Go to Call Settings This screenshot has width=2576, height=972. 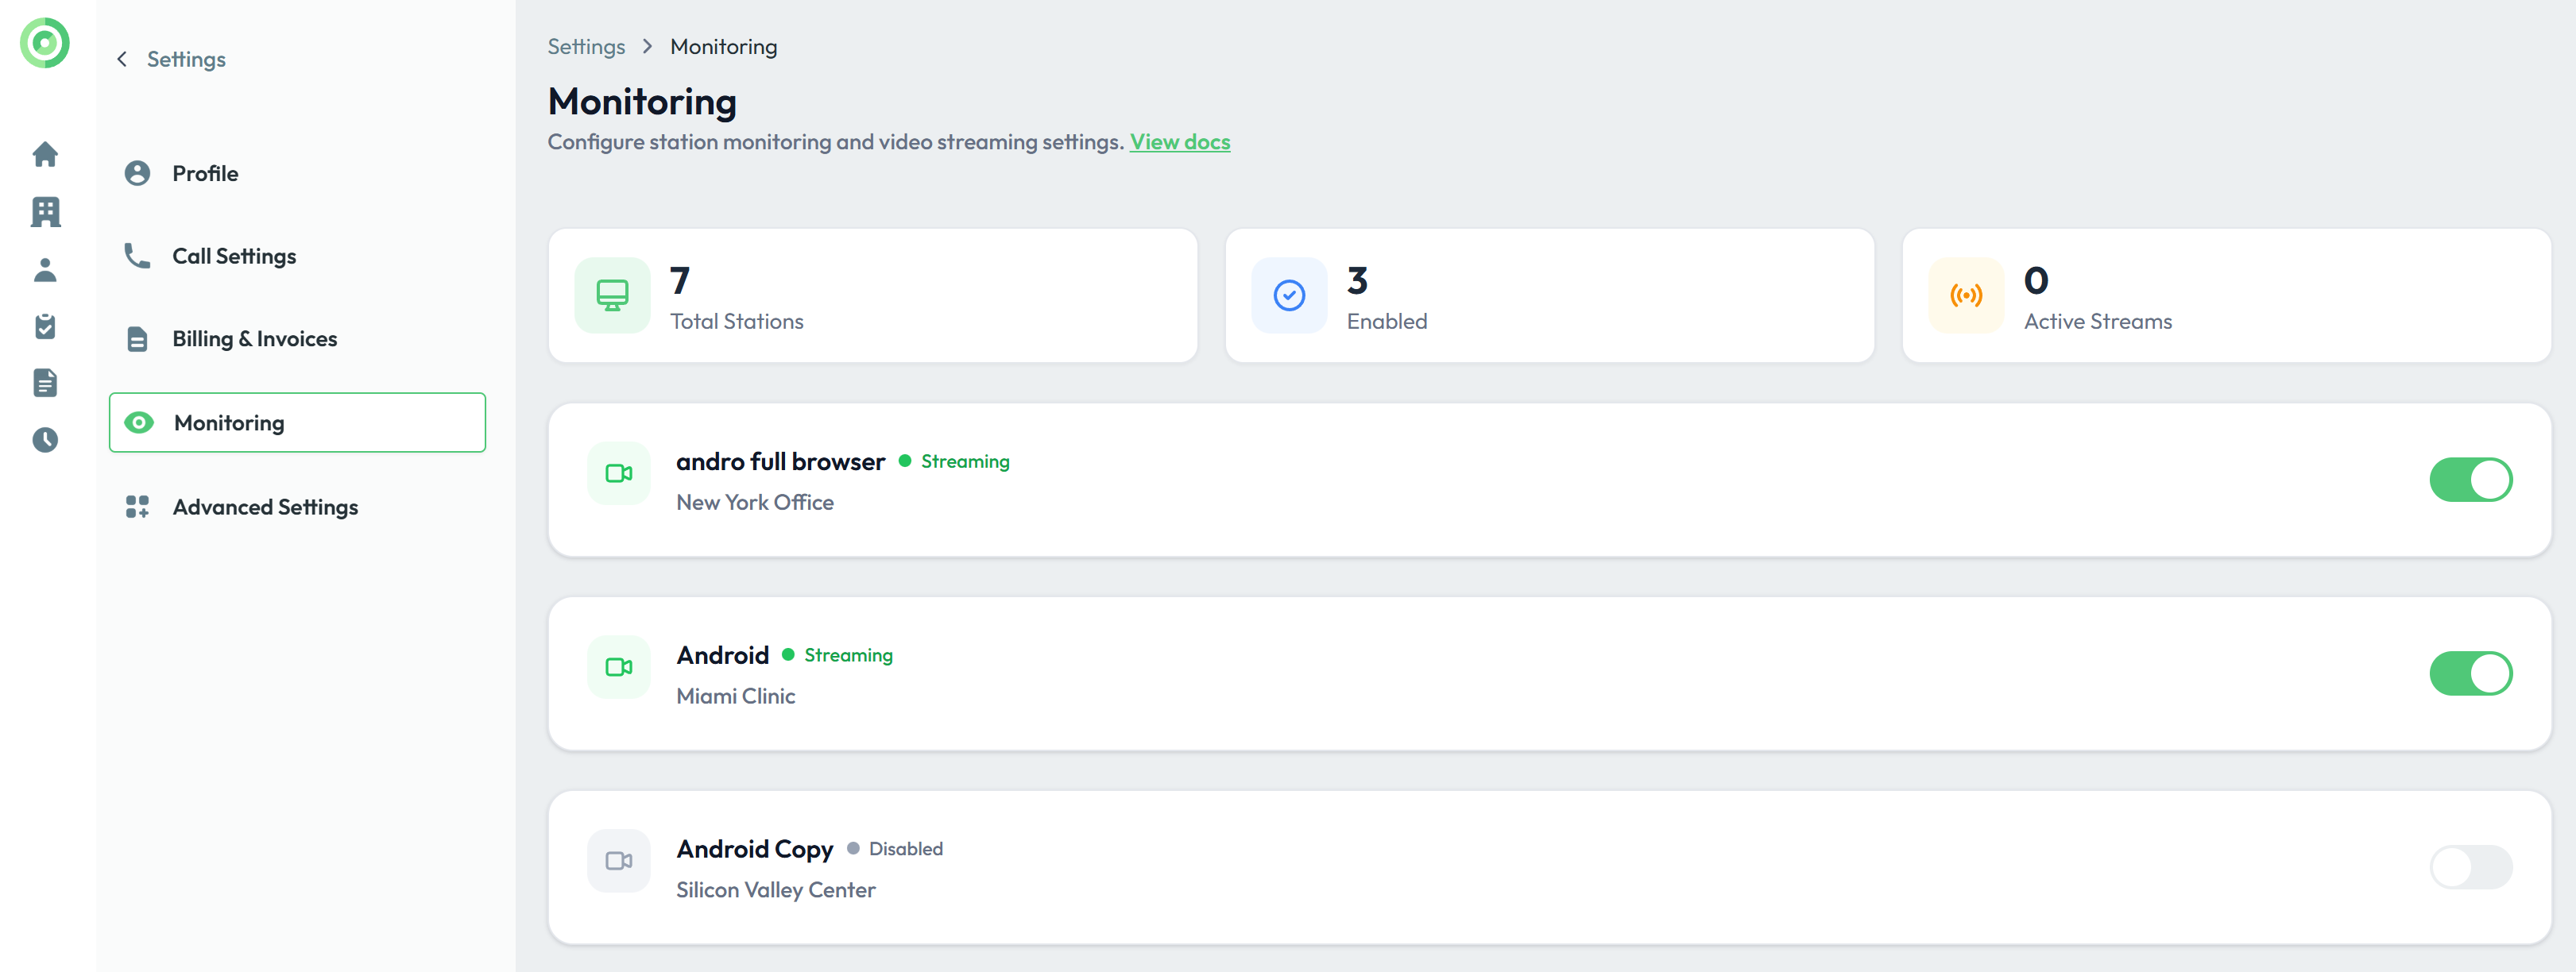pos(234,256)
